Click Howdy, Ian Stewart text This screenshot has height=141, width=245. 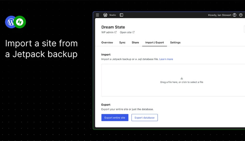pyautogui.click(x=220, y=15)
